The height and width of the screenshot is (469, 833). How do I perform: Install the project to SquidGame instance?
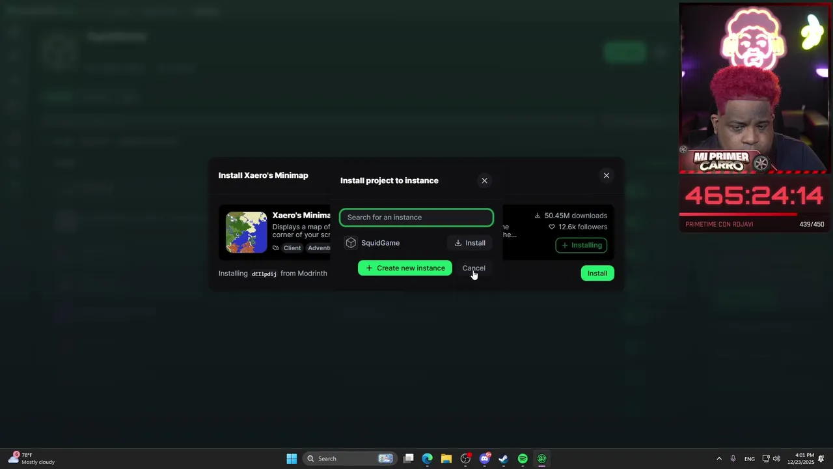(470, 243)
